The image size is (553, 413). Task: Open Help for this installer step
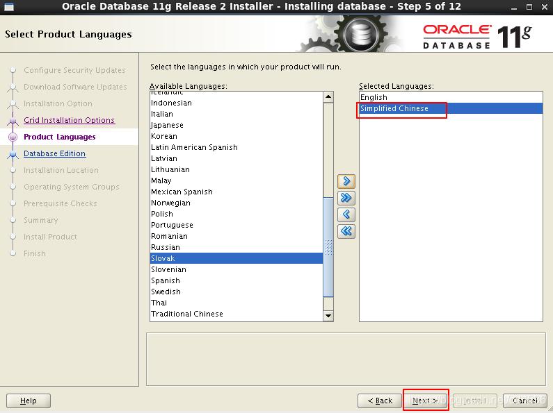pyautogui.click(x=29, y=401)
